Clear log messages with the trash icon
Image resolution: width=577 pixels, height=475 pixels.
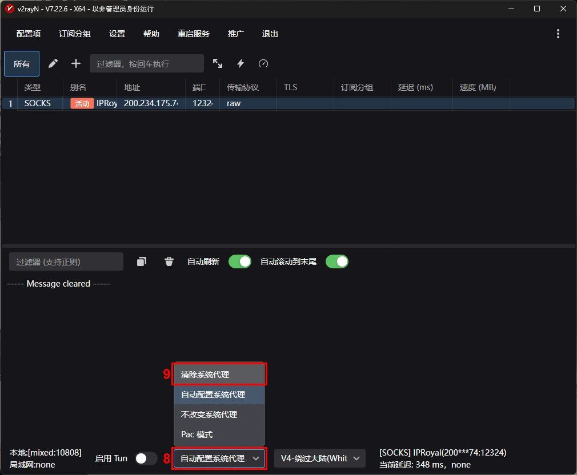(169, 261)
